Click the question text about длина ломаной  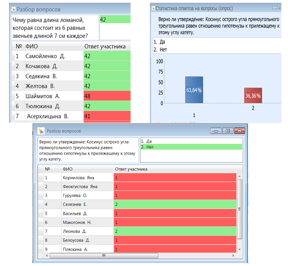coord(50,28)
